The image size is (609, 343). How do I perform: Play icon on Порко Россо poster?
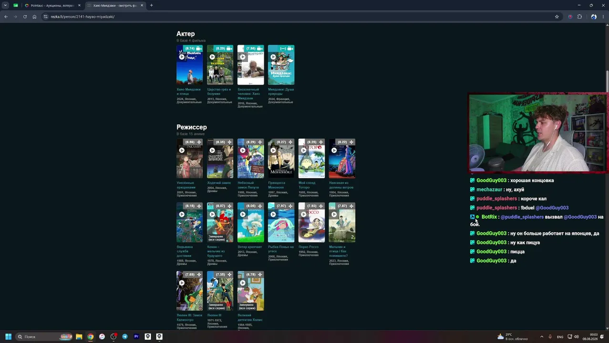pos(304,214)
